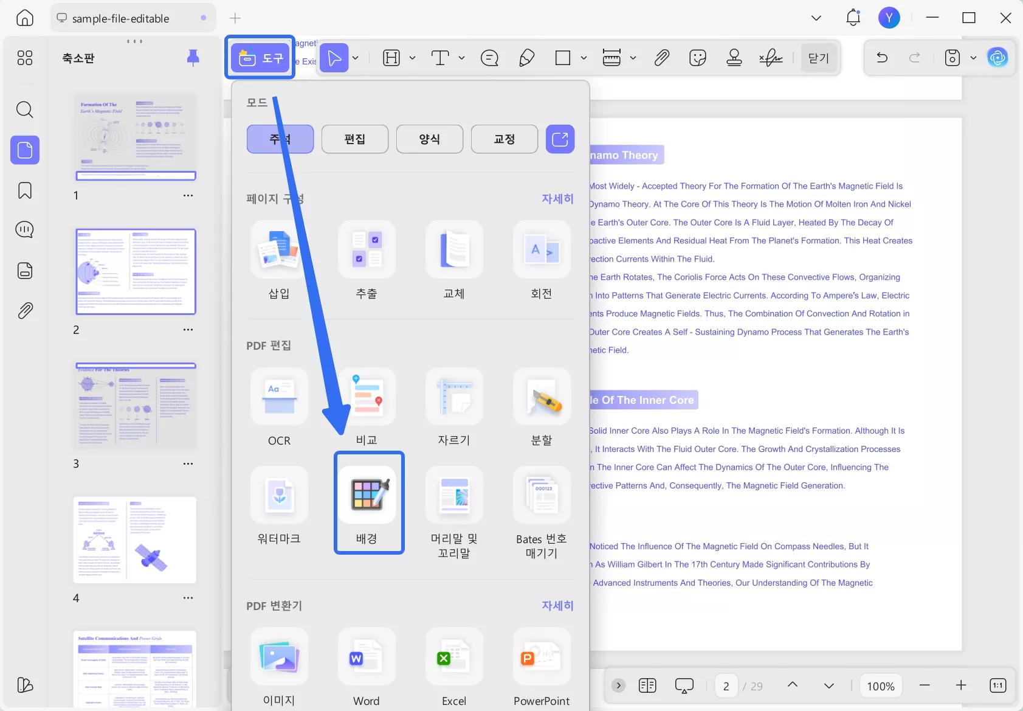
Task: Convert PDF to Word
Action: [367, 668]
